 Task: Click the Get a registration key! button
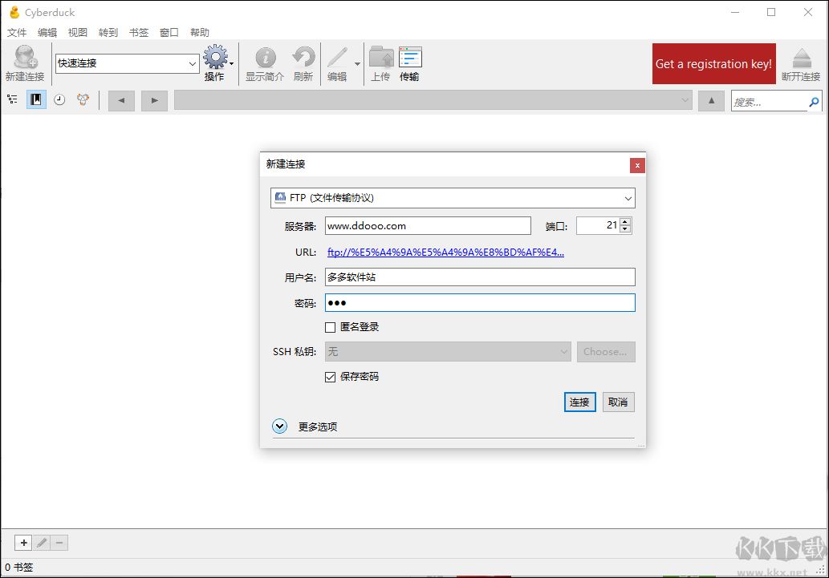(713, 64)
